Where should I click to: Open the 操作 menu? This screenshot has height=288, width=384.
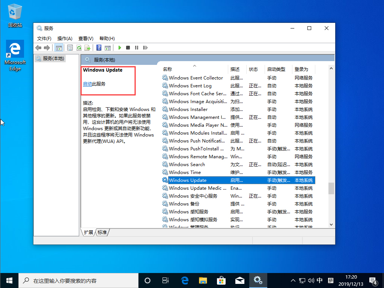click(x=64, y=38)
